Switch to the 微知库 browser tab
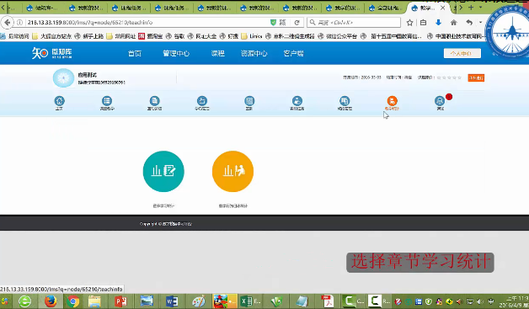 pos(43,8)
